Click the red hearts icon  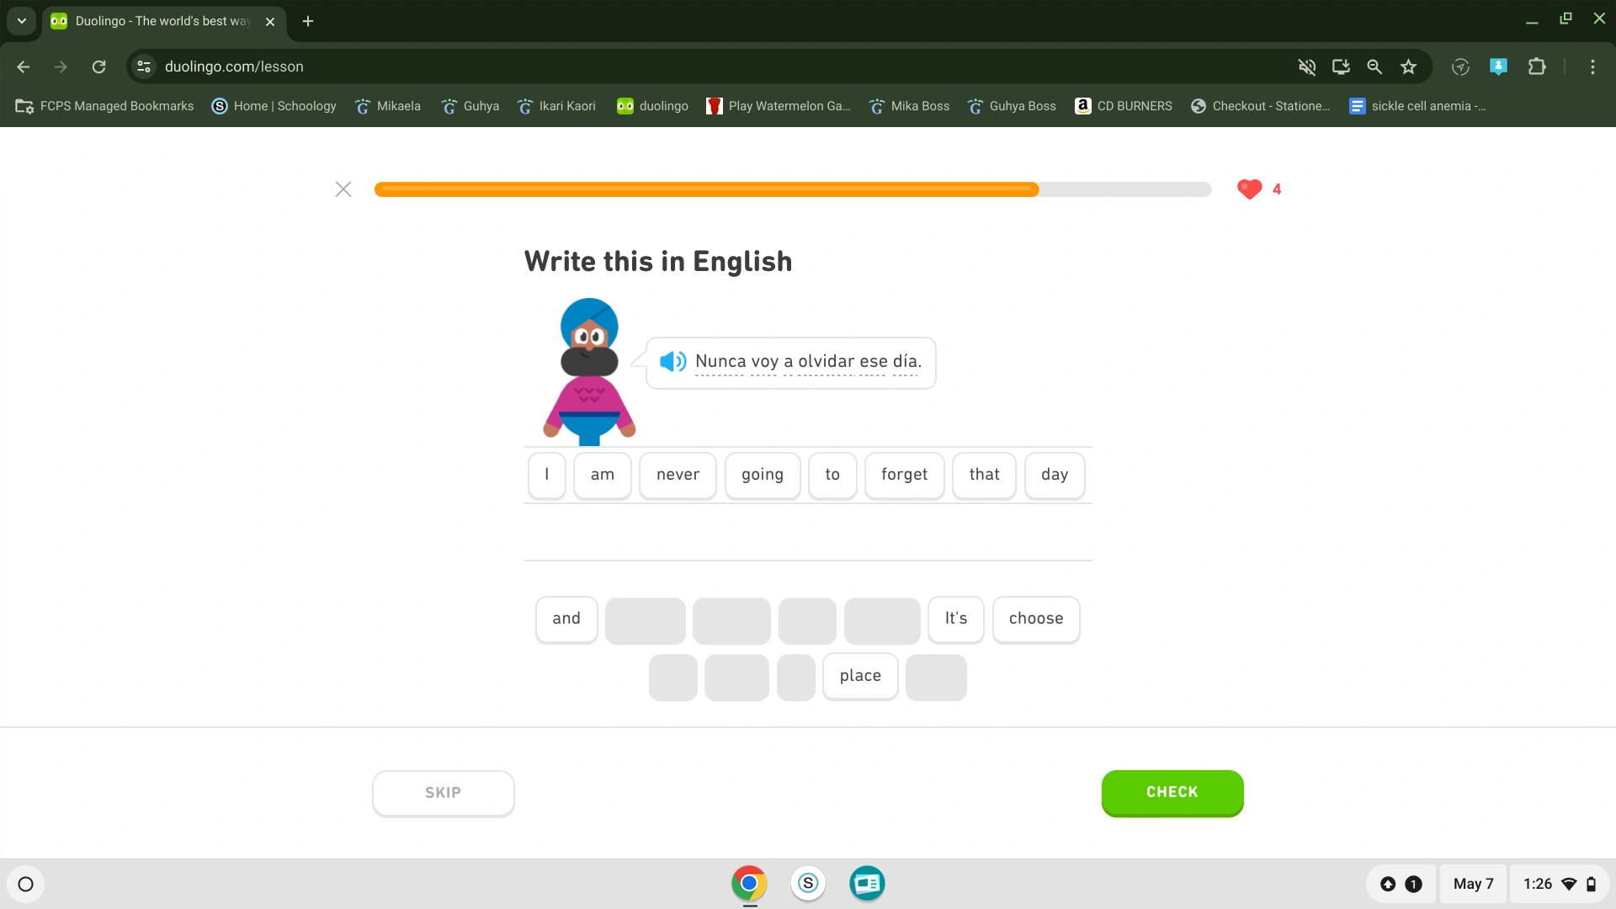1248,189
